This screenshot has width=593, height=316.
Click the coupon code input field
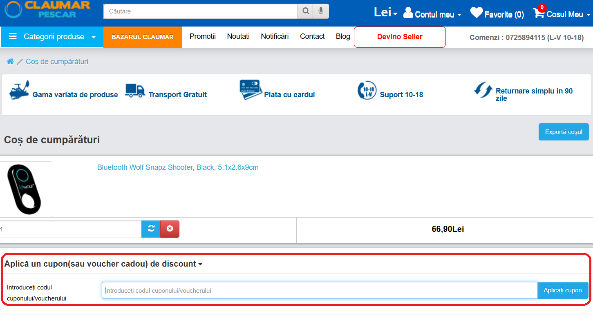click(x=319, y=290)
